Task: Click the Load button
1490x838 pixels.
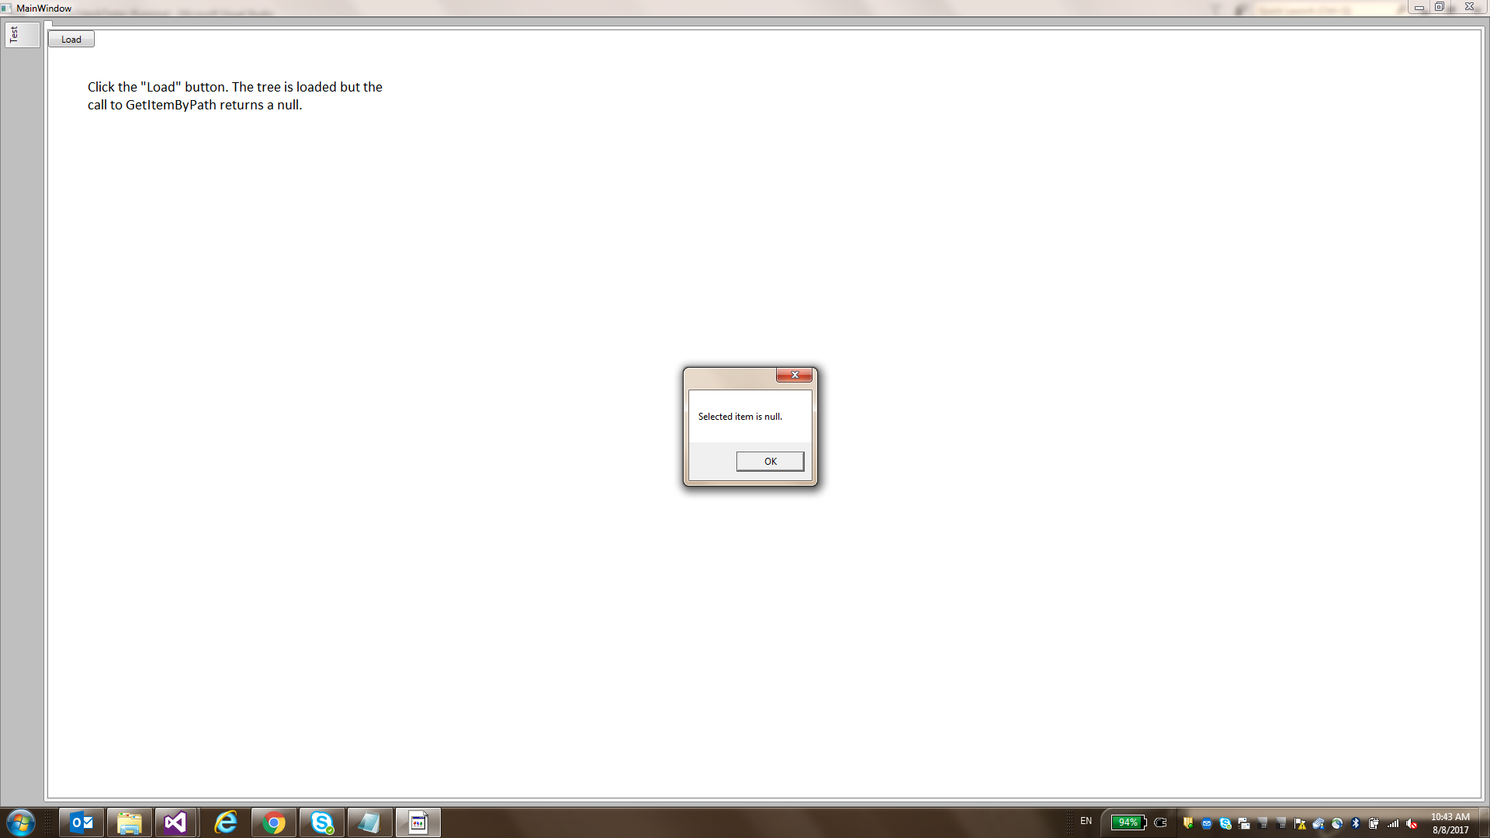Action: pos(71,40)
